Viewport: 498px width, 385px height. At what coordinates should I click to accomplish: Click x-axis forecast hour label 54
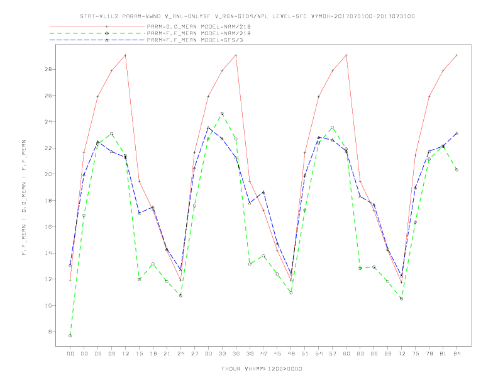coord(319,354)
